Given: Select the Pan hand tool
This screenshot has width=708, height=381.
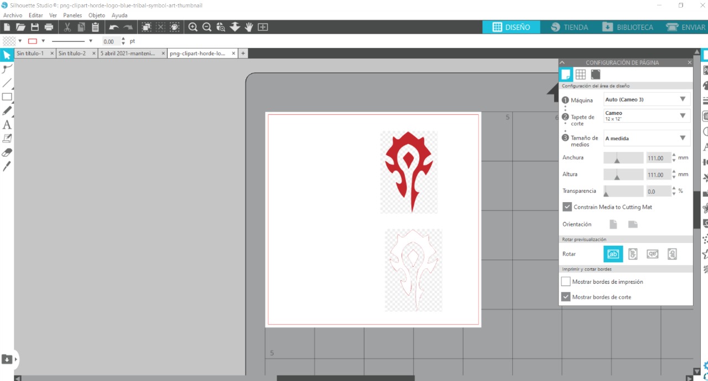Looking at the screenshot, I should click(x=249, y=27).
